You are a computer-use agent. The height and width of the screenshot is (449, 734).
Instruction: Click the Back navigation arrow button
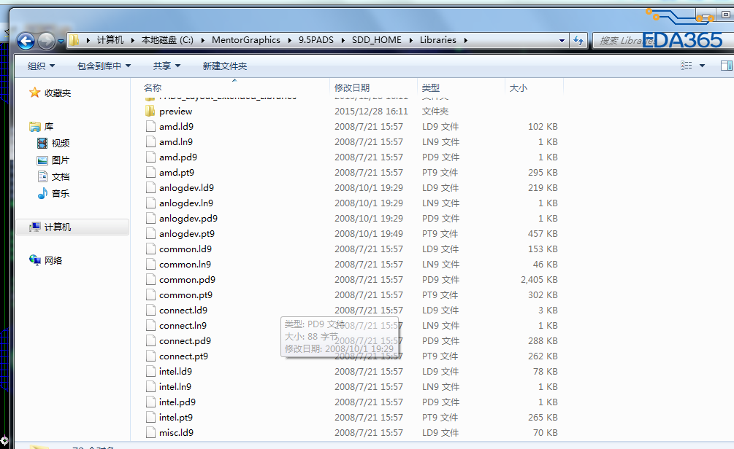pyautogui.click(x=26, y=41)
